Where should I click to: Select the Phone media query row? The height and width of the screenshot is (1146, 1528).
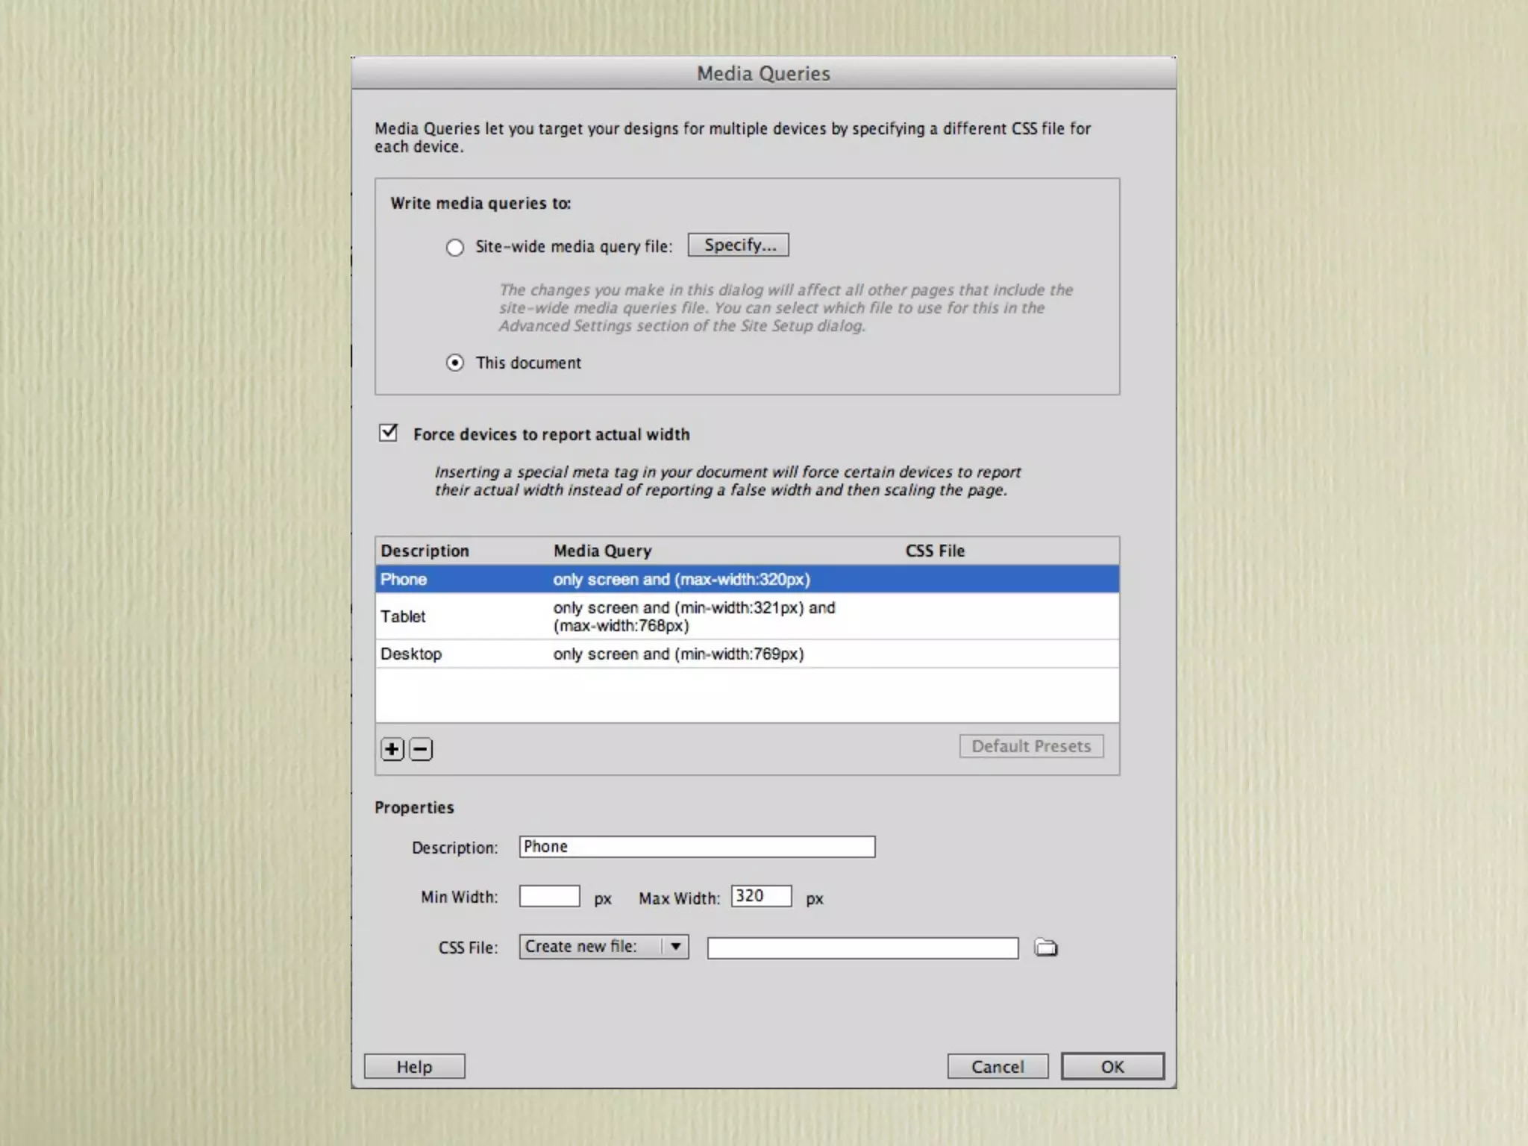[746, 580]
